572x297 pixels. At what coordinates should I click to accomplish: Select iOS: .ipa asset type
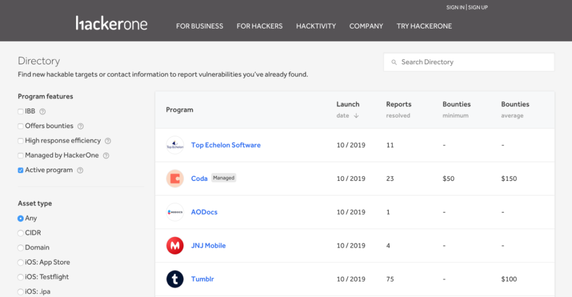21,291
